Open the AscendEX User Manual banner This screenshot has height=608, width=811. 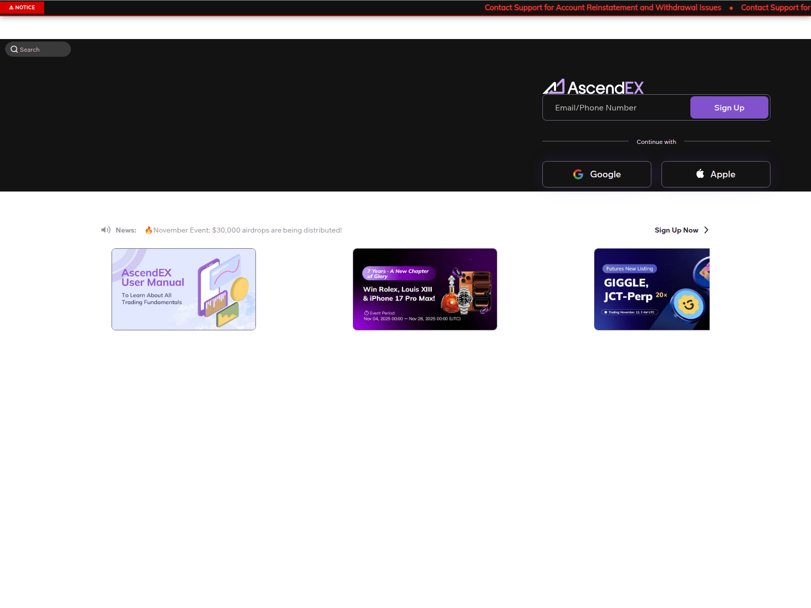tap(183, 289)
